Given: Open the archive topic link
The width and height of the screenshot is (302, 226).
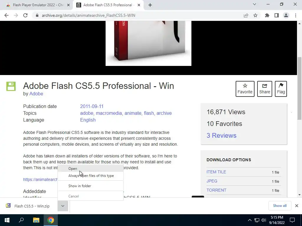Looking at the screenshot, I should (x=164, y=113).
